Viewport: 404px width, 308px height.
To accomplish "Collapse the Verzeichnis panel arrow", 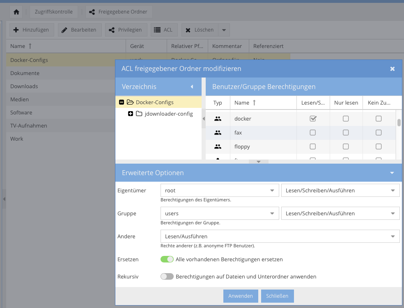I will [192, 87].
